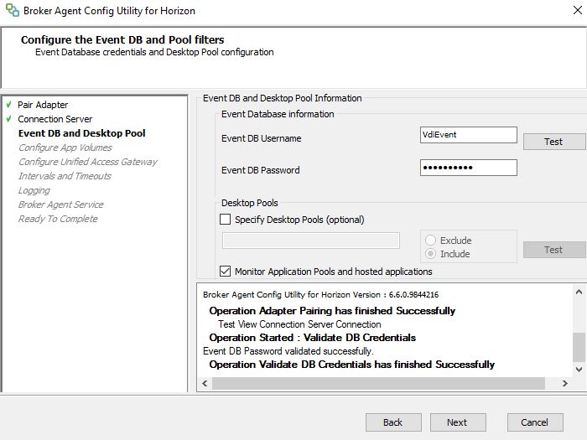Click the log scroll right arrow
This screenshot has width=587, height=440.
click(564, 384)
